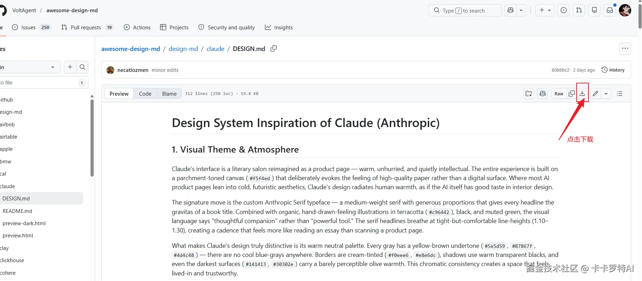
Task: Open necatiozmen author profile link
Action: 133,70
